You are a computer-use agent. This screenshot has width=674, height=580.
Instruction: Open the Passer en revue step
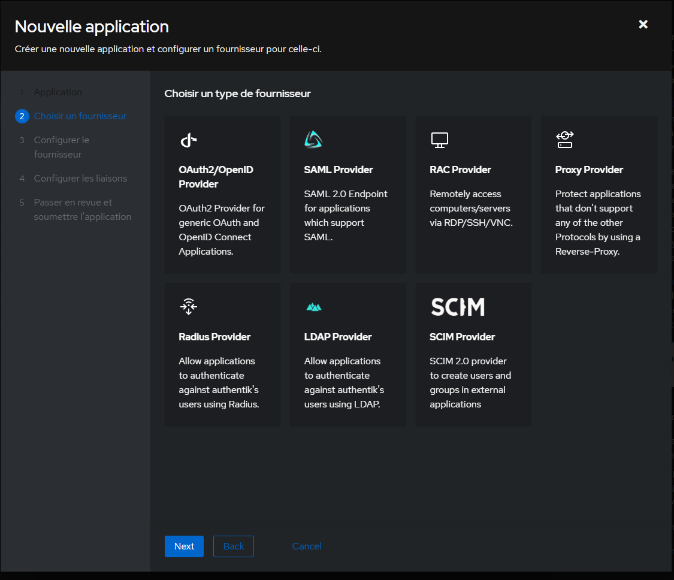click(x=83, y=209)
